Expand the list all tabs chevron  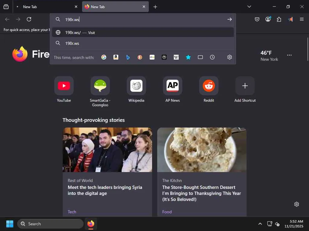(249, 7)
